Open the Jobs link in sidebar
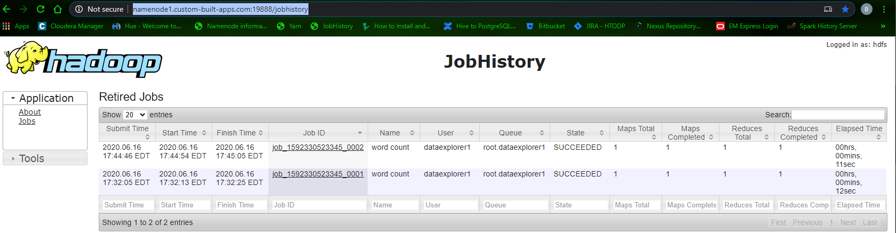The height and width of the screenshot is (233, 896). [x=27, y=121]
